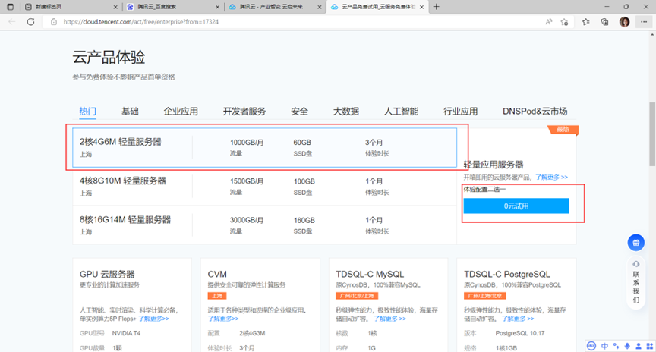Choose the 4核8G10M 轻量服务器 option
The width and height of the screenshot is (656, 352).
264,186
